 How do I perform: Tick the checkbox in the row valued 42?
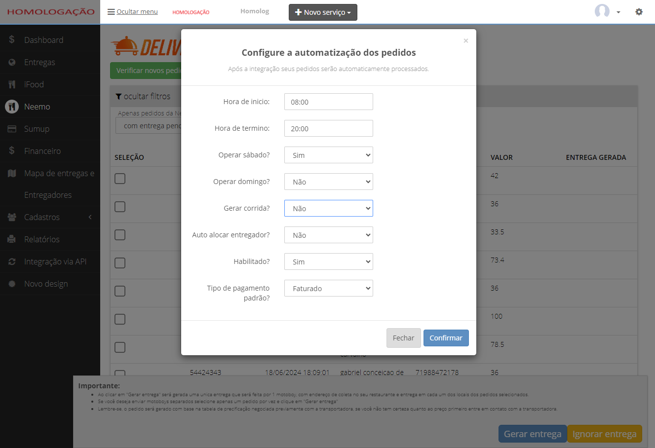(120, 179)
